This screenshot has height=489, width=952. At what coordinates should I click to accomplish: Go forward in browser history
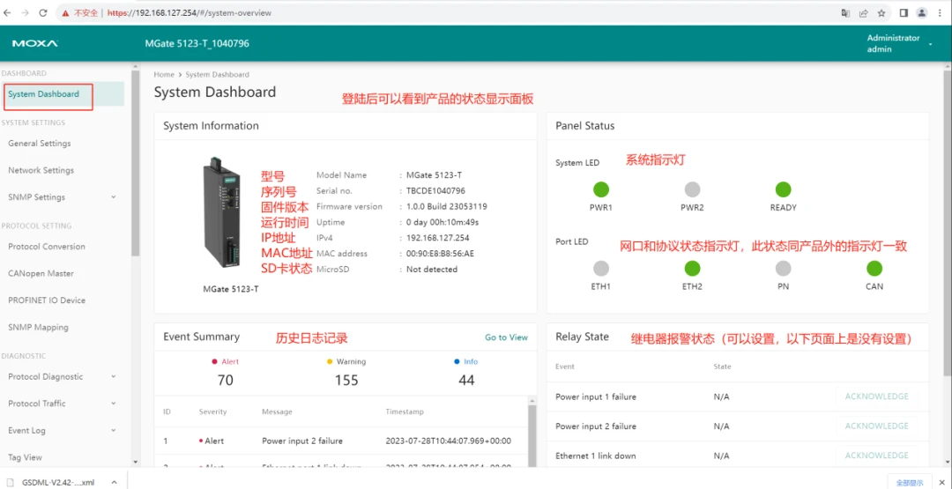[x=26, y=12]
